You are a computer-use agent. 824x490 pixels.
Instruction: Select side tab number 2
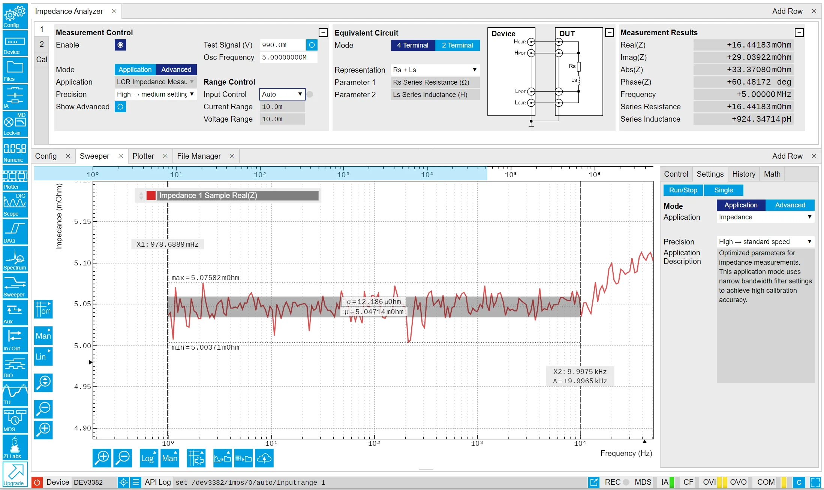(42, 44)
